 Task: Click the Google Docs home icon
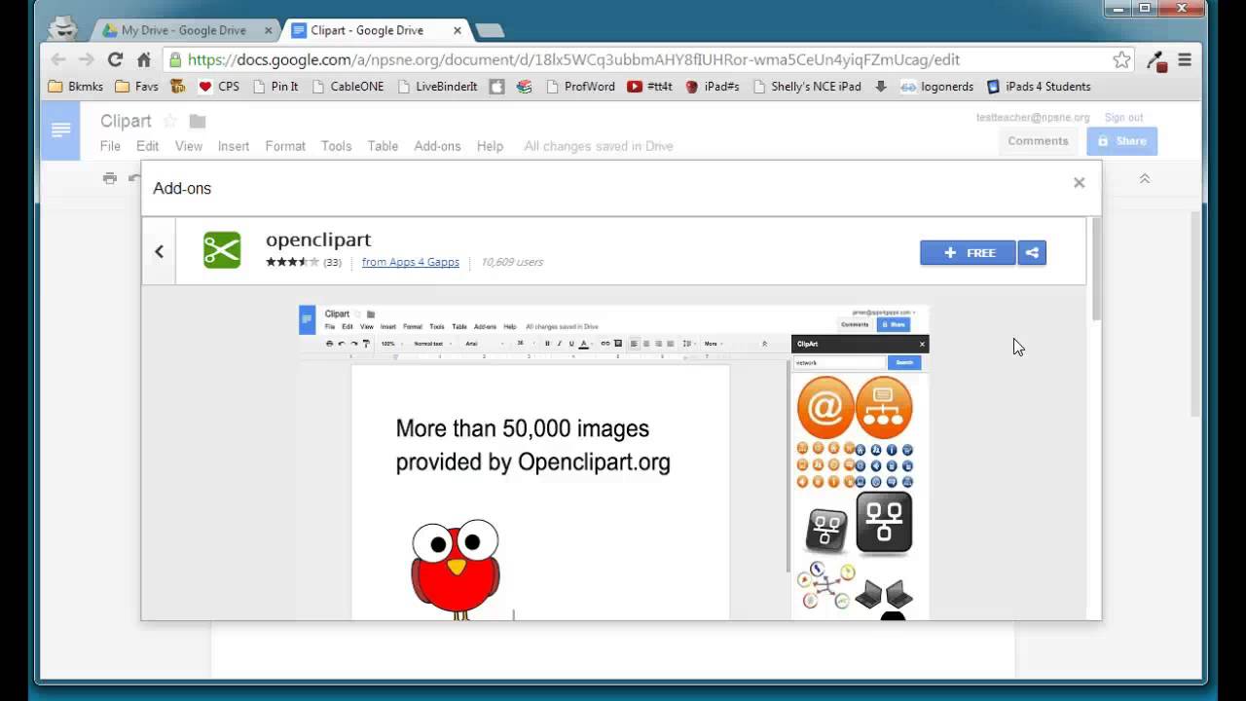(x=60, y=130)
